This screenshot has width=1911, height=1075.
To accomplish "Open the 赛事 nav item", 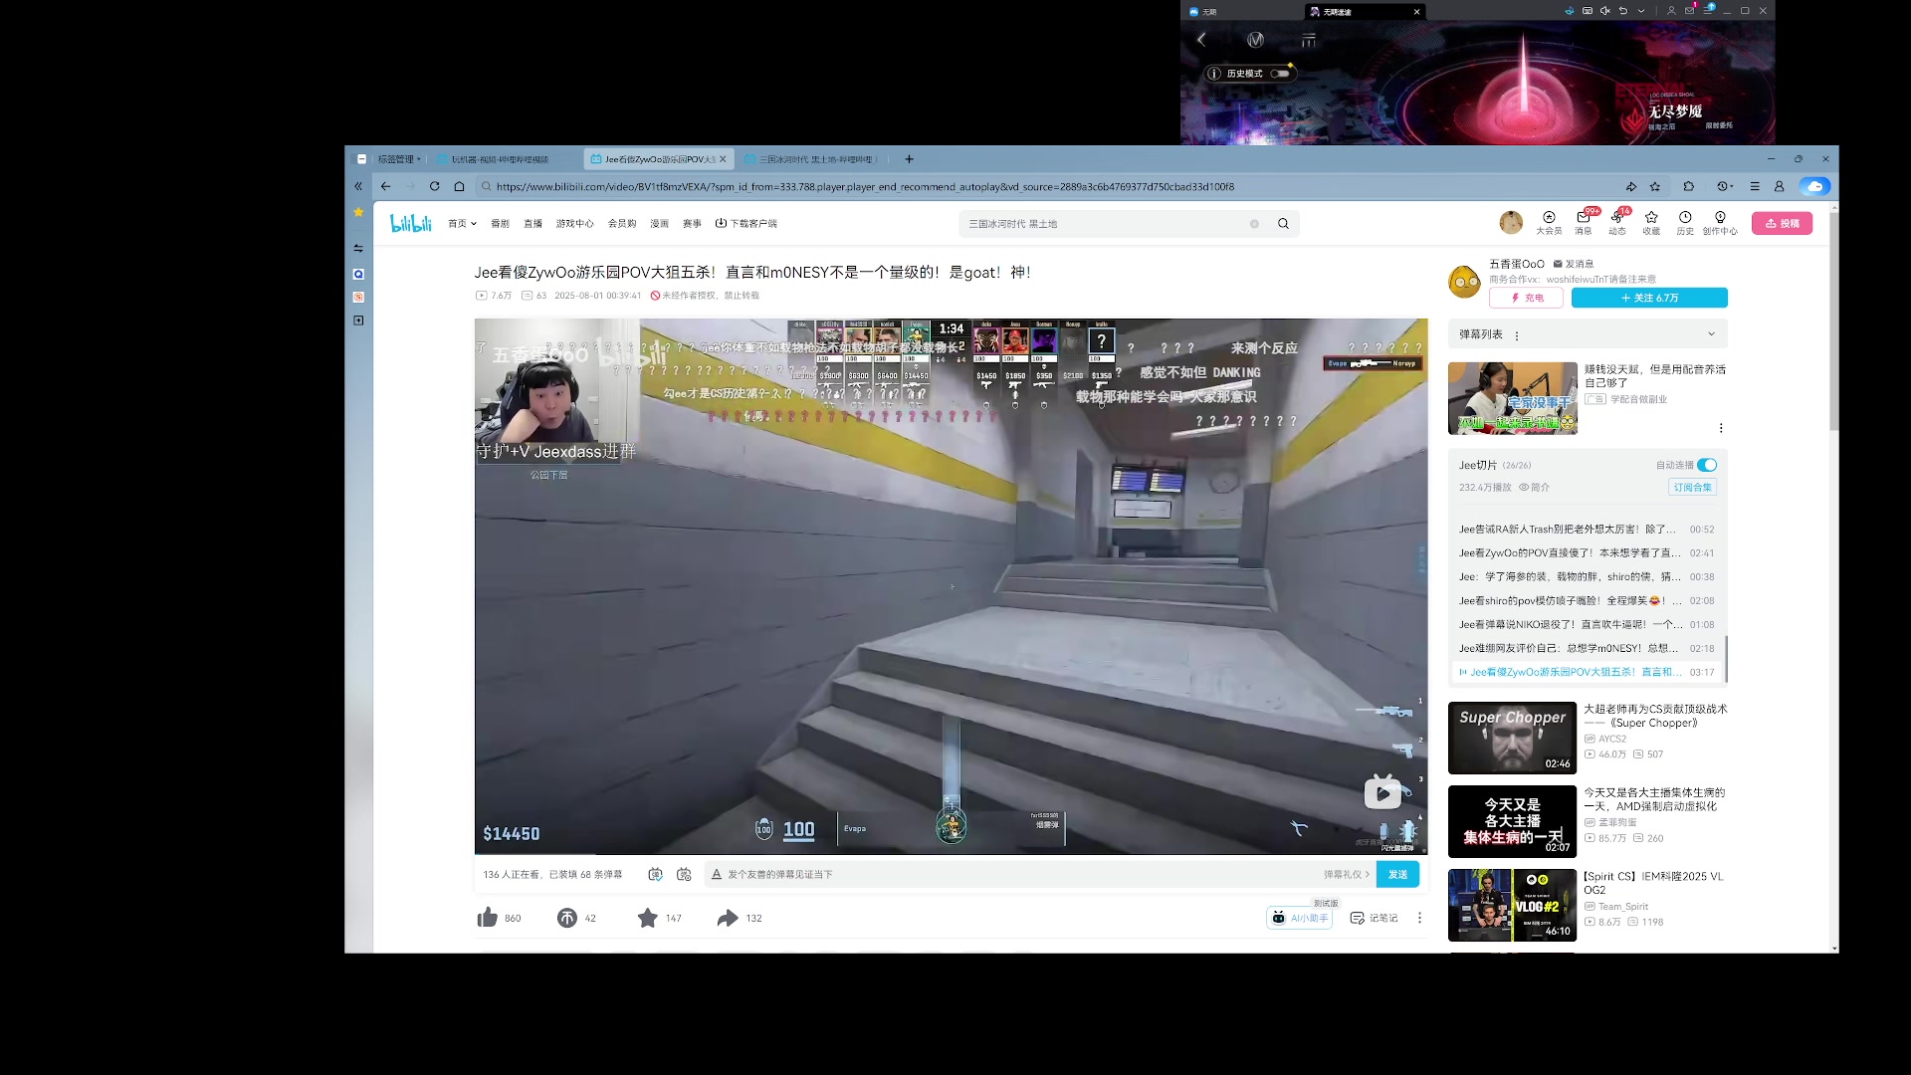I will coord(692,224).
